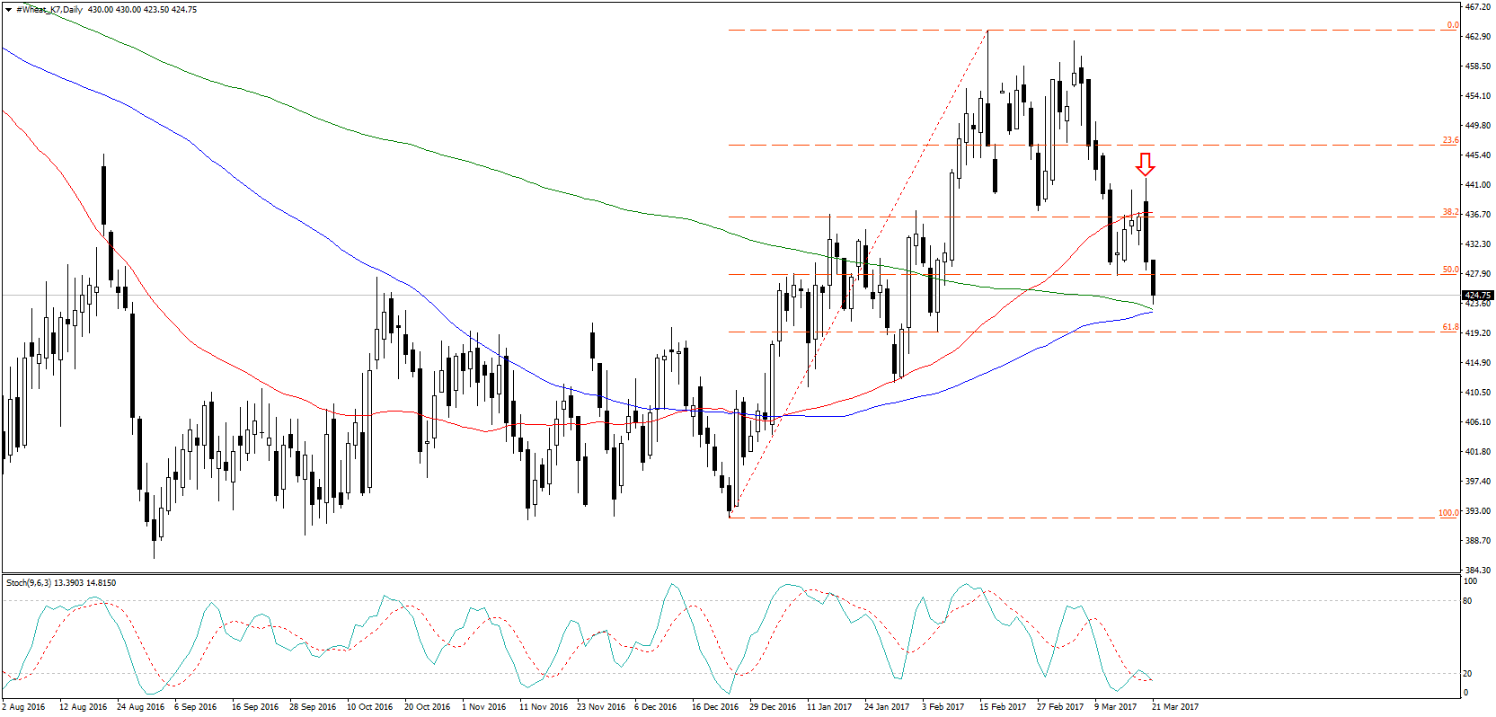Select the 100.0 Fibonacci level label
This screenshot has width=1496, height=717.
(x=1448, y=513)
